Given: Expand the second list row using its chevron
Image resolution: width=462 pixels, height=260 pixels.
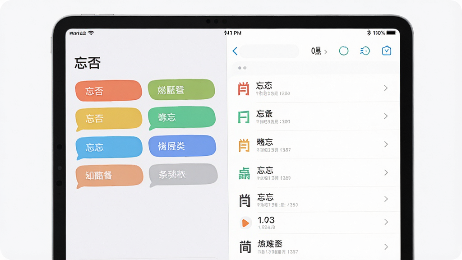Looking at the screenshot, I should coord(386,116).
